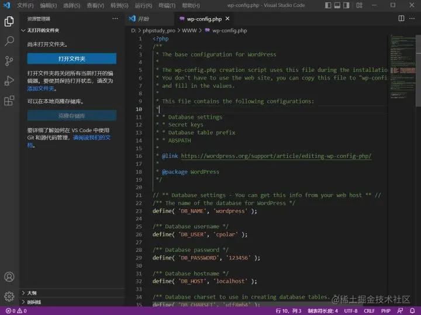Image resolution: width=421 pixels, height=315 pixels.
Task: Open editor more actions ellipsis
Action: [x=412, y=18]
